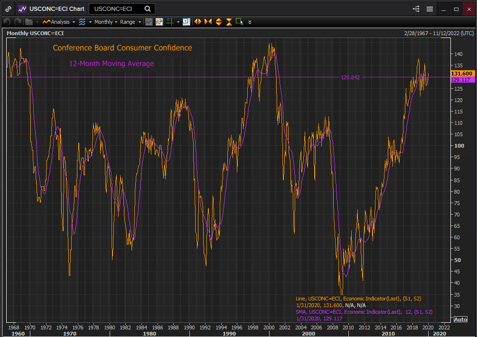Image resolution: width=477 pixels, height=337 pixels.
Task: Click the horizontal compress arrows icon
Action: coord(208,22)
